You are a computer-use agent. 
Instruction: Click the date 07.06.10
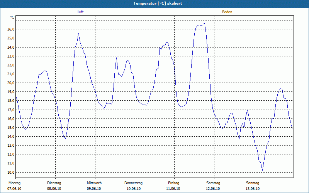pyautogui.click(x=14, y=189)
